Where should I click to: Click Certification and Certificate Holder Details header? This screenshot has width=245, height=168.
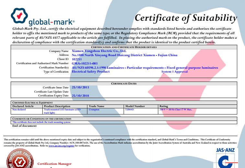coord(124,47)
